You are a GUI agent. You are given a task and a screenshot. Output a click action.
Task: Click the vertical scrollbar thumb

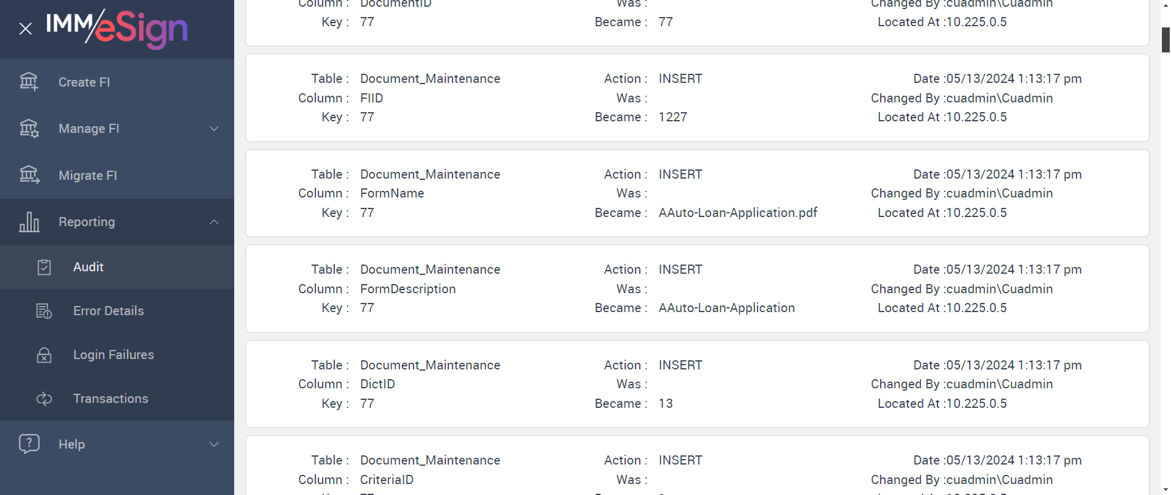coord(1166,40)
